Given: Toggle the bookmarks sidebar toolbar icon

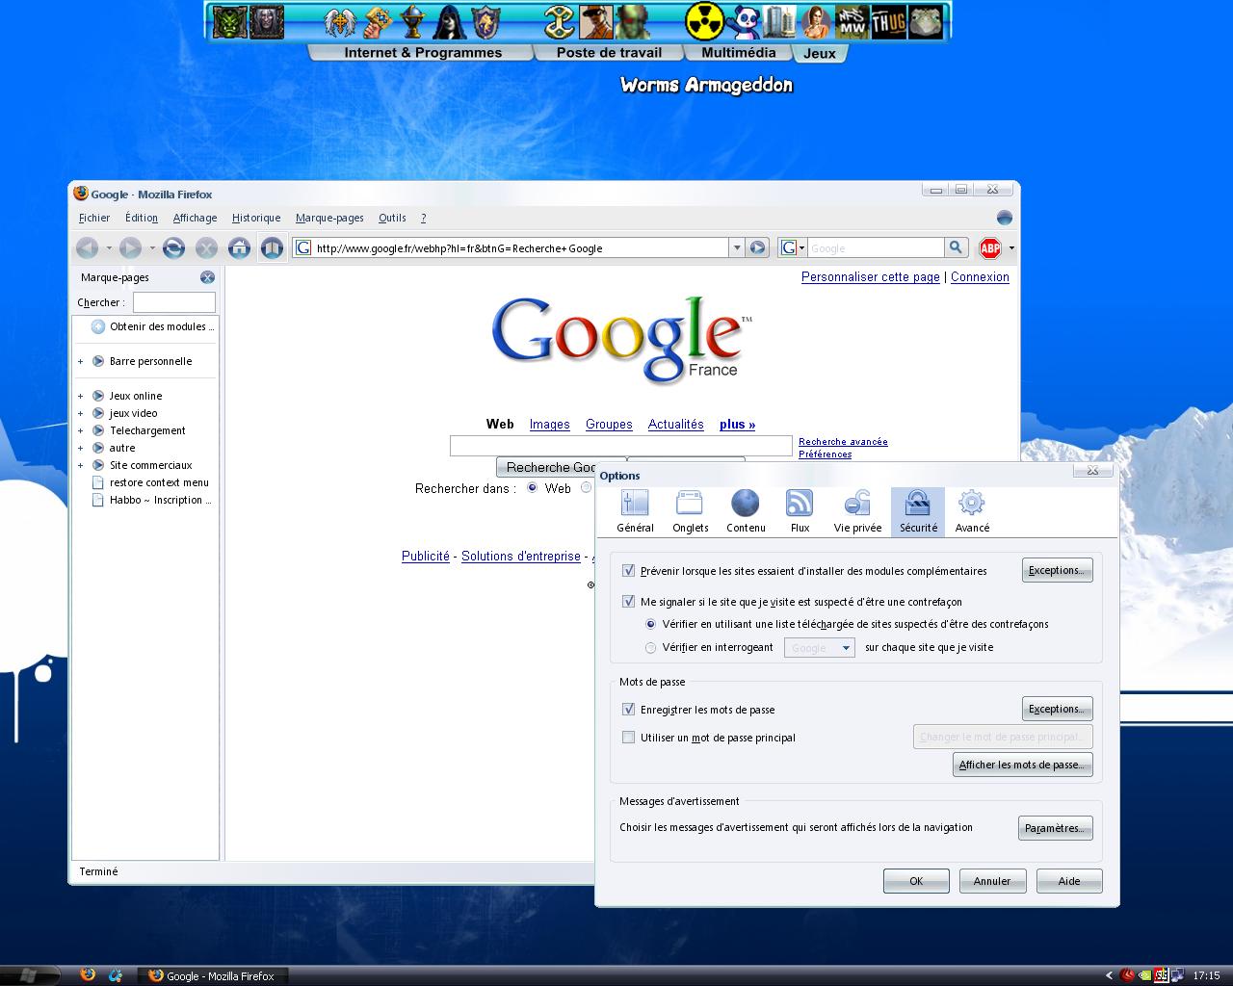Looking at the screenshot, I should tap(272, 248).
